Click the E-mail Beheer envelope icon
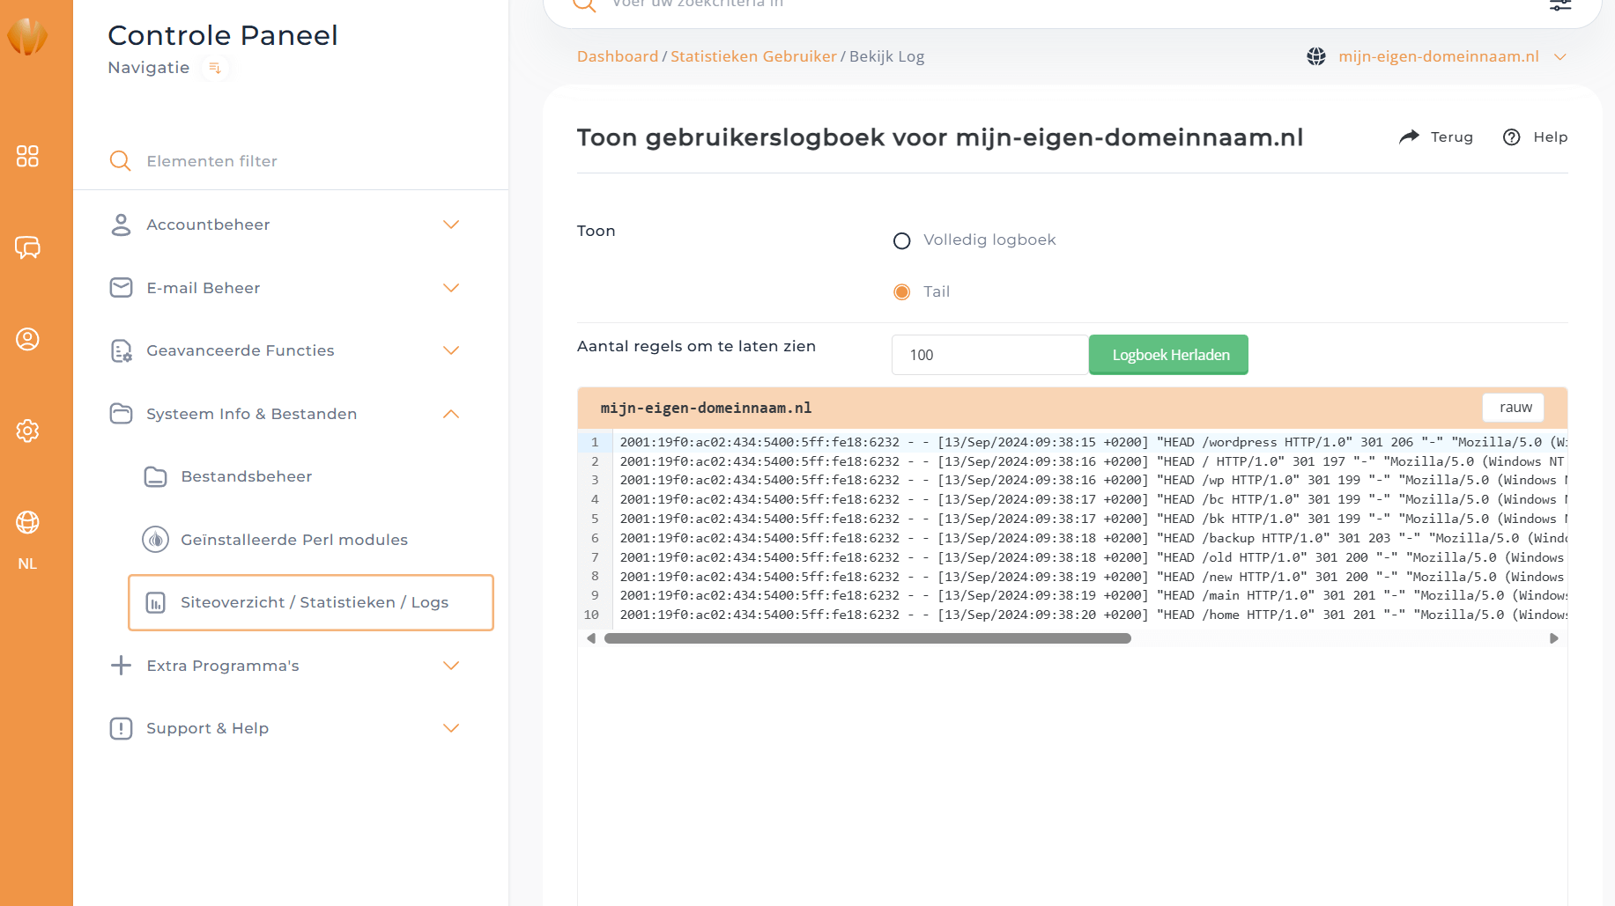Viewport: 1615px width, 906px height. point(121,288)
